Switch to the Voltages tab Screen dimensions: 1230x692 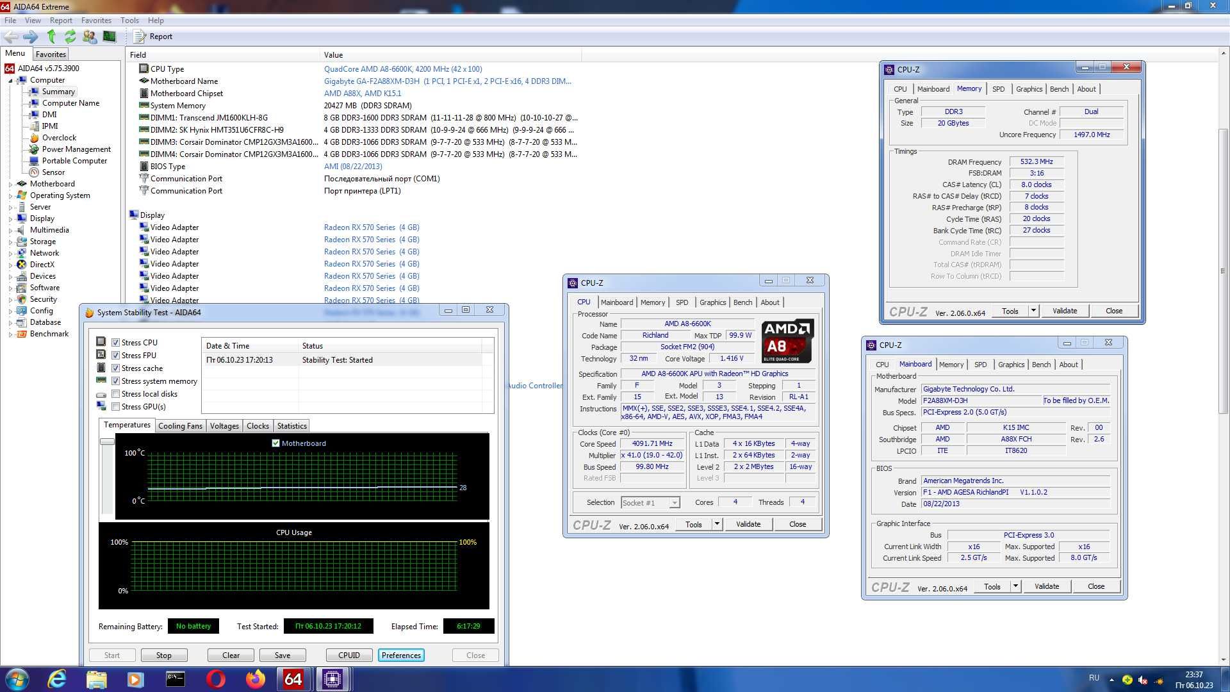point(224,426)
